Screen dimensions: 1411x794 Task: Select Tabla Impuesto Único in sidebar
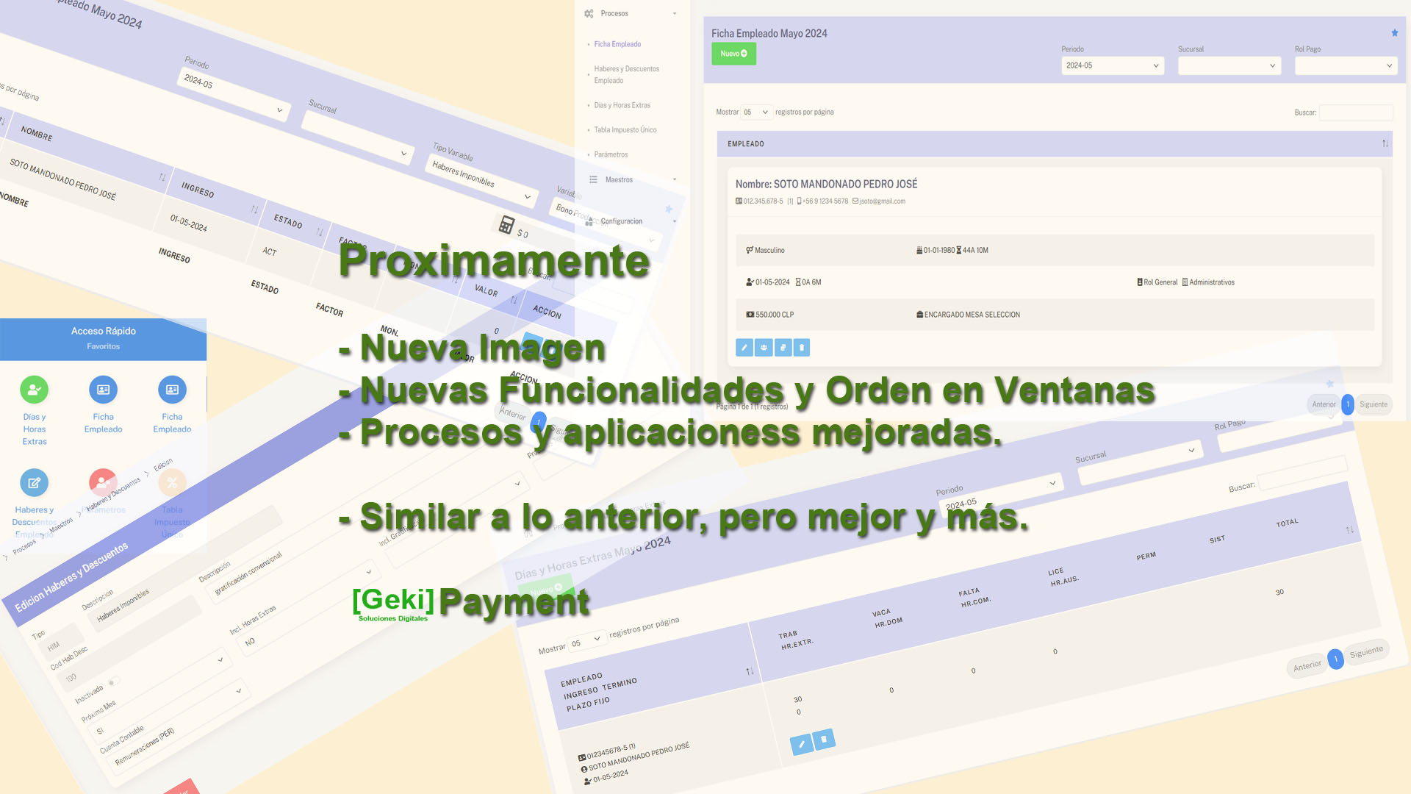(x=625, y=130)
